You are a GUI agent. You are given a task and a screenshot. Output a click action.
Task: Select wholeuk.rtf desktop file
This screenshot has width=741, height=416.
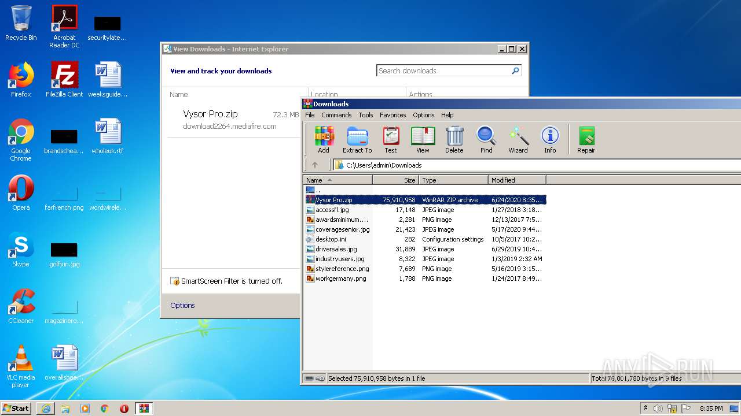coord(108,136)
